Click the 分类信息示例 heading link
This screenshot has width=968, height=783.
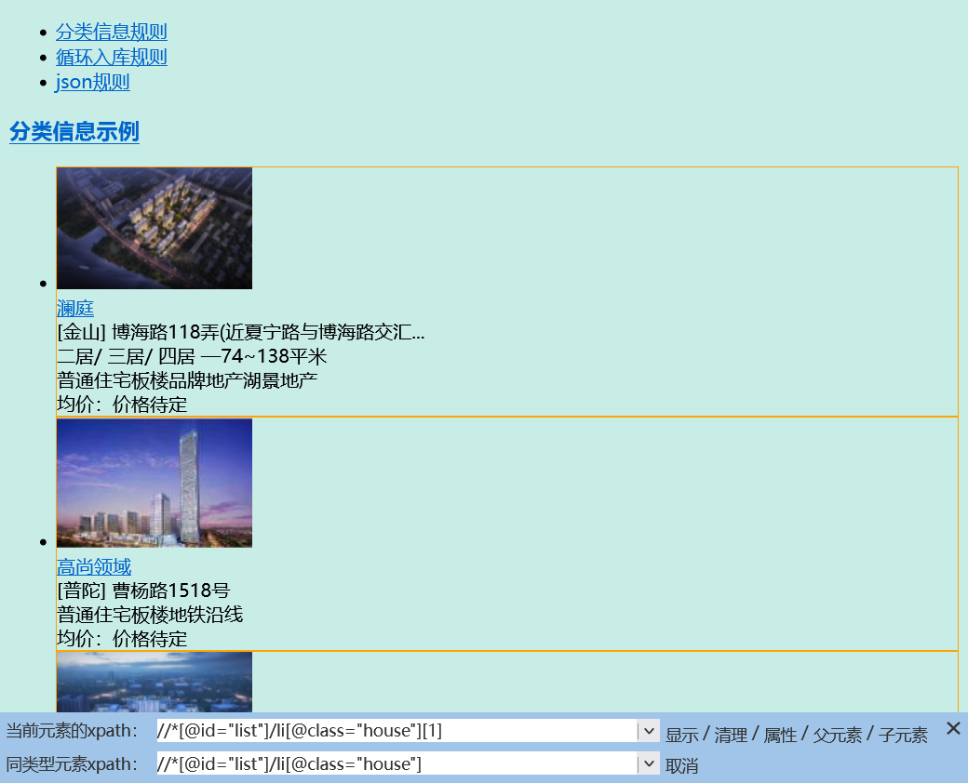pyautogui.click(x=74, y=133)
